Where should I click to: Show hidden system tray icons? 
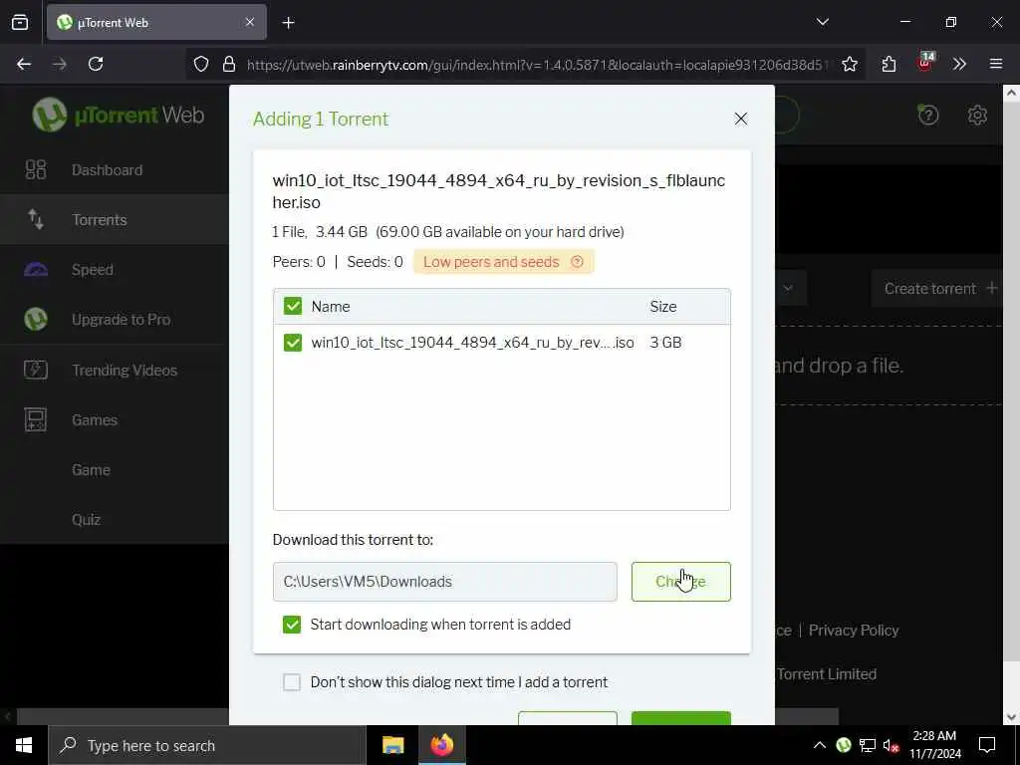coord(820,745)
